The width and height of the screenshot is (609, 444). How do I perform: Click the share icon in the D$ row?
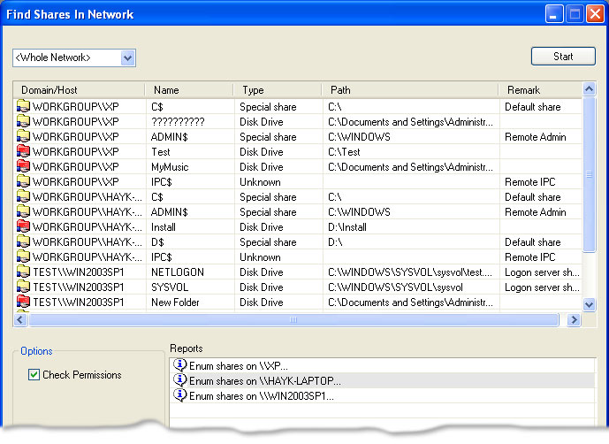click(x=23, y=241)
